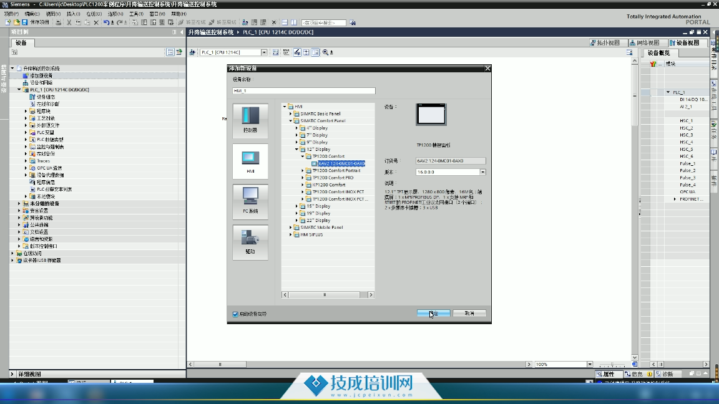Click the cut scissors toolbar icon
The width and height of the screenshot is (719, 404).
pyautogui.click(x=69, y=22)
